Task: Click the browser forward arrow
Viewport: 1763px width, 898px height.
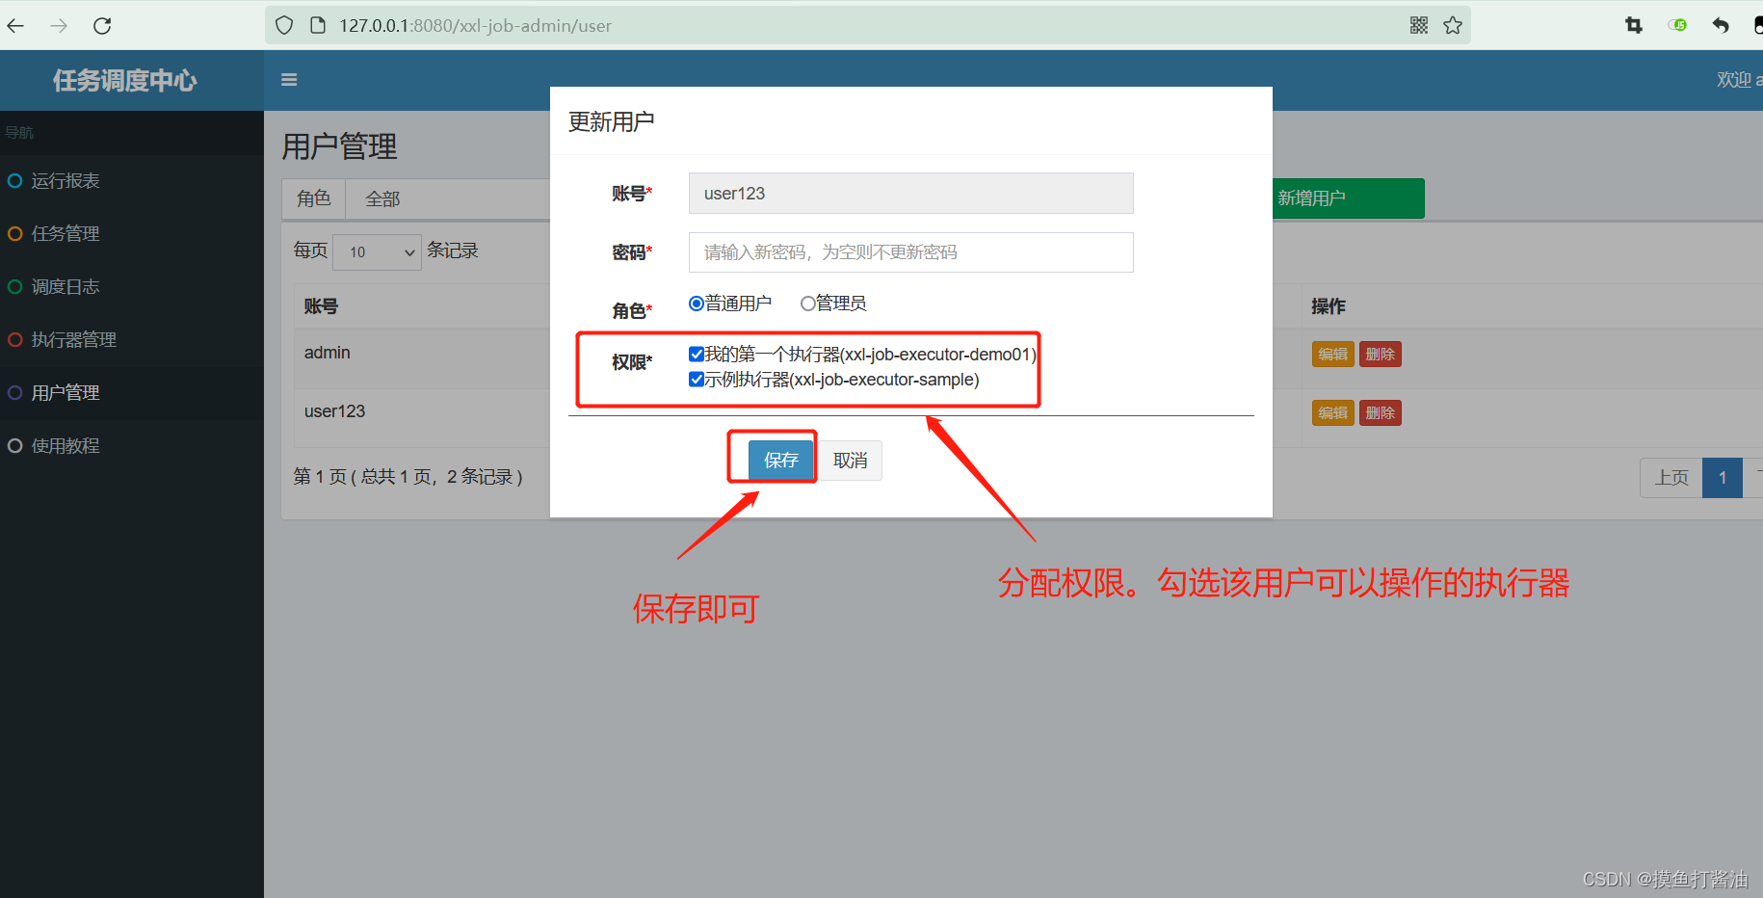Action: click(x=59, y=26)
